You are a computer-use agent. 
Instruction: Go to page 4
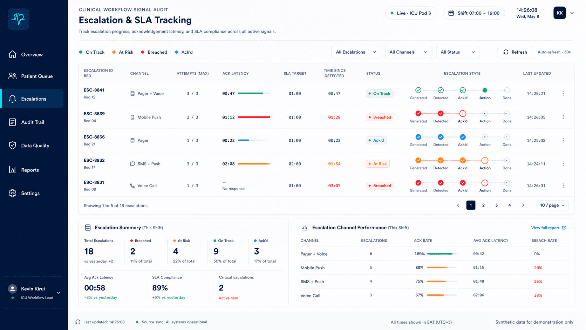coord(510,205)
